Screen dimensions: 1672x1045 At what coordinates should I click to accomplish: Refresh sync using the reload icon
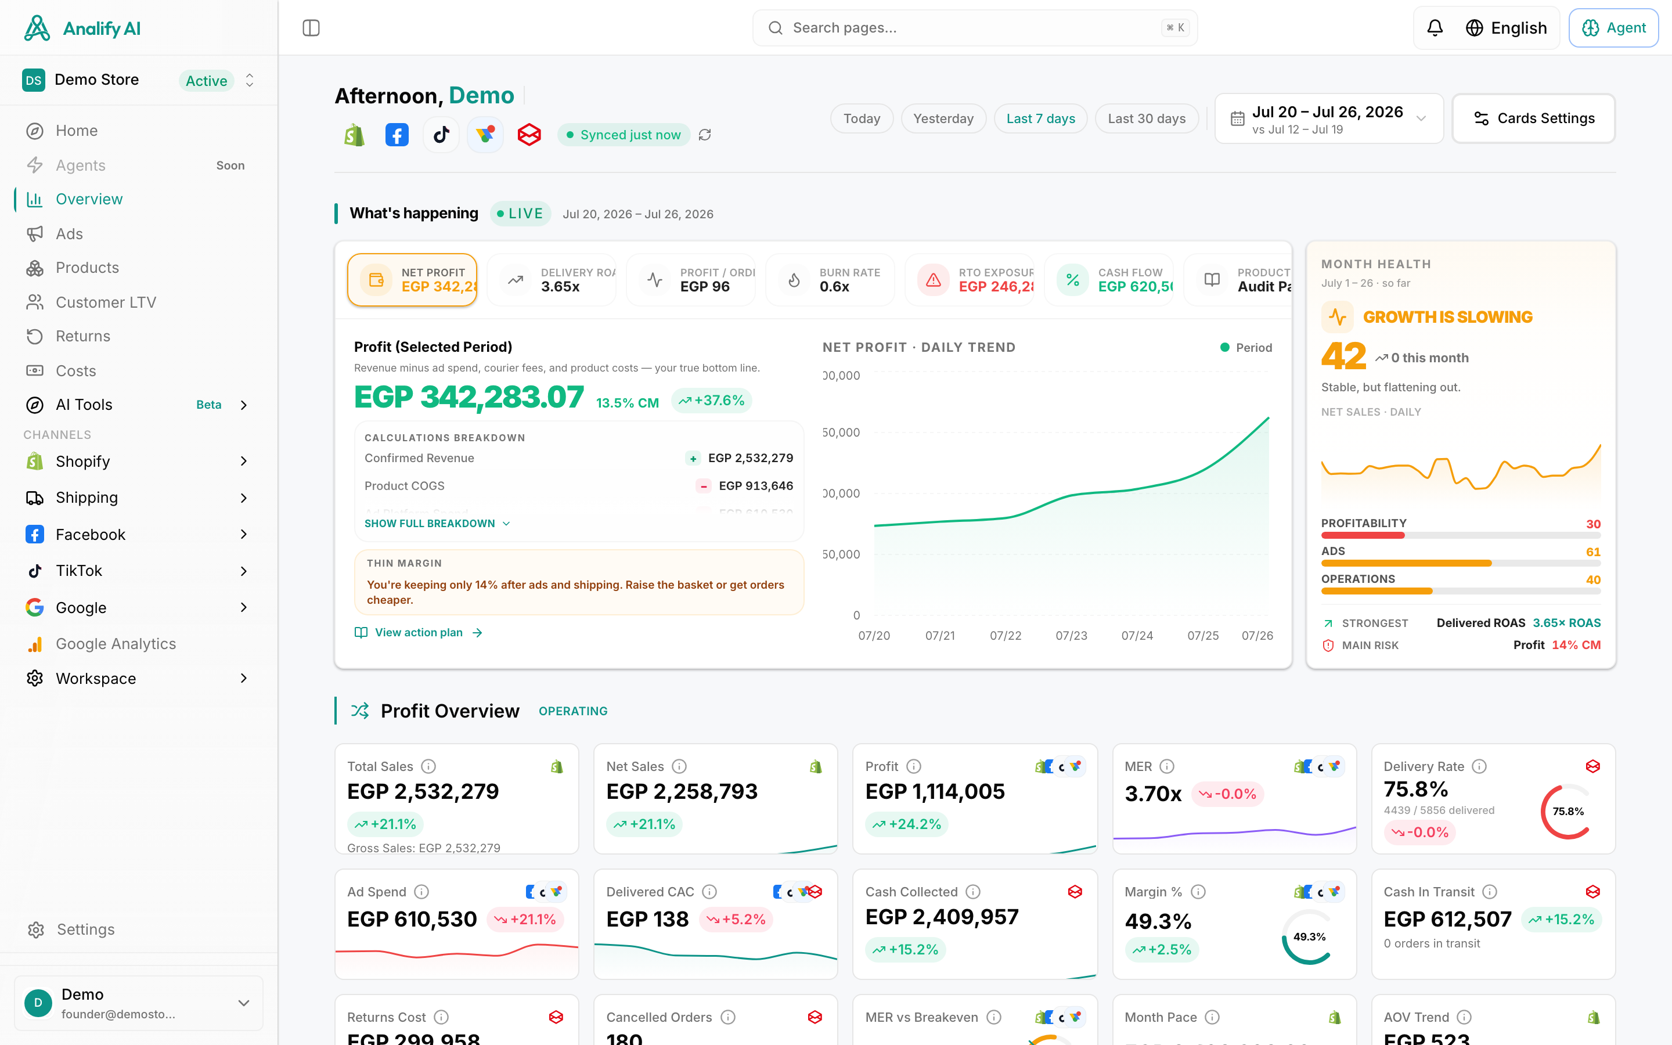click(705, 135)
